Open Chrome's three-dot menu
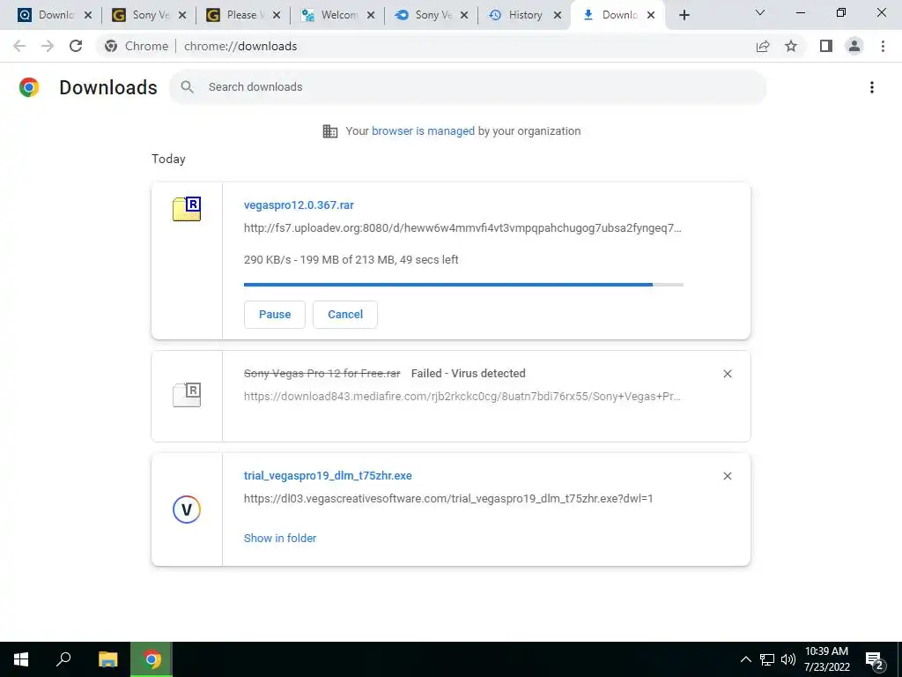Image resolution: width=902 pixels, height=677 pixels. pos(883,46)
